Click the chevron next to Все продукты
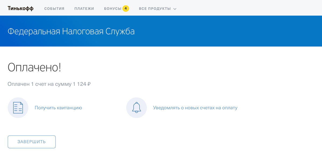Screen dimensions: 322x161 click(x=175, y=9)
